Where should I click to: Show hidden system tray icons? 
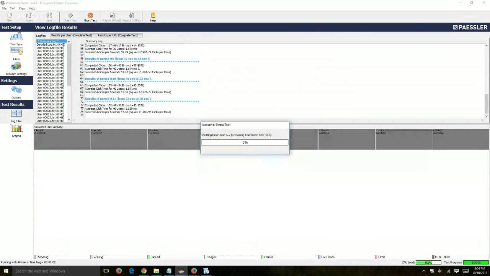[x=423, y=271]
